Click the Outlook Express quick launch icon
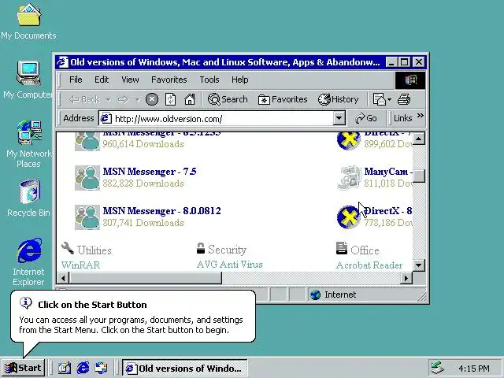The width and height of the screenshot is (504, 378). coord(101,368)
